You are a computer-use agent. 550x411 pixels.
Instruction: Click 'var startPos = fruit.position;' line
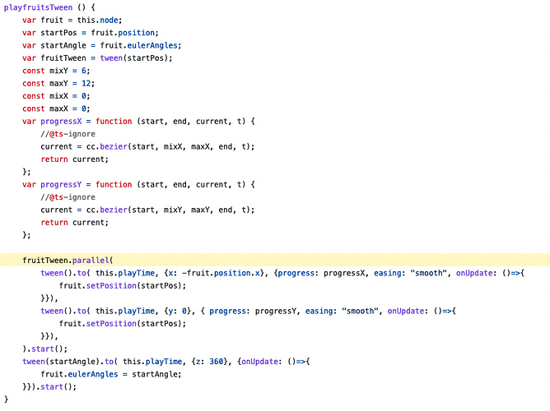pyautogui.click(x=90, y=33)
